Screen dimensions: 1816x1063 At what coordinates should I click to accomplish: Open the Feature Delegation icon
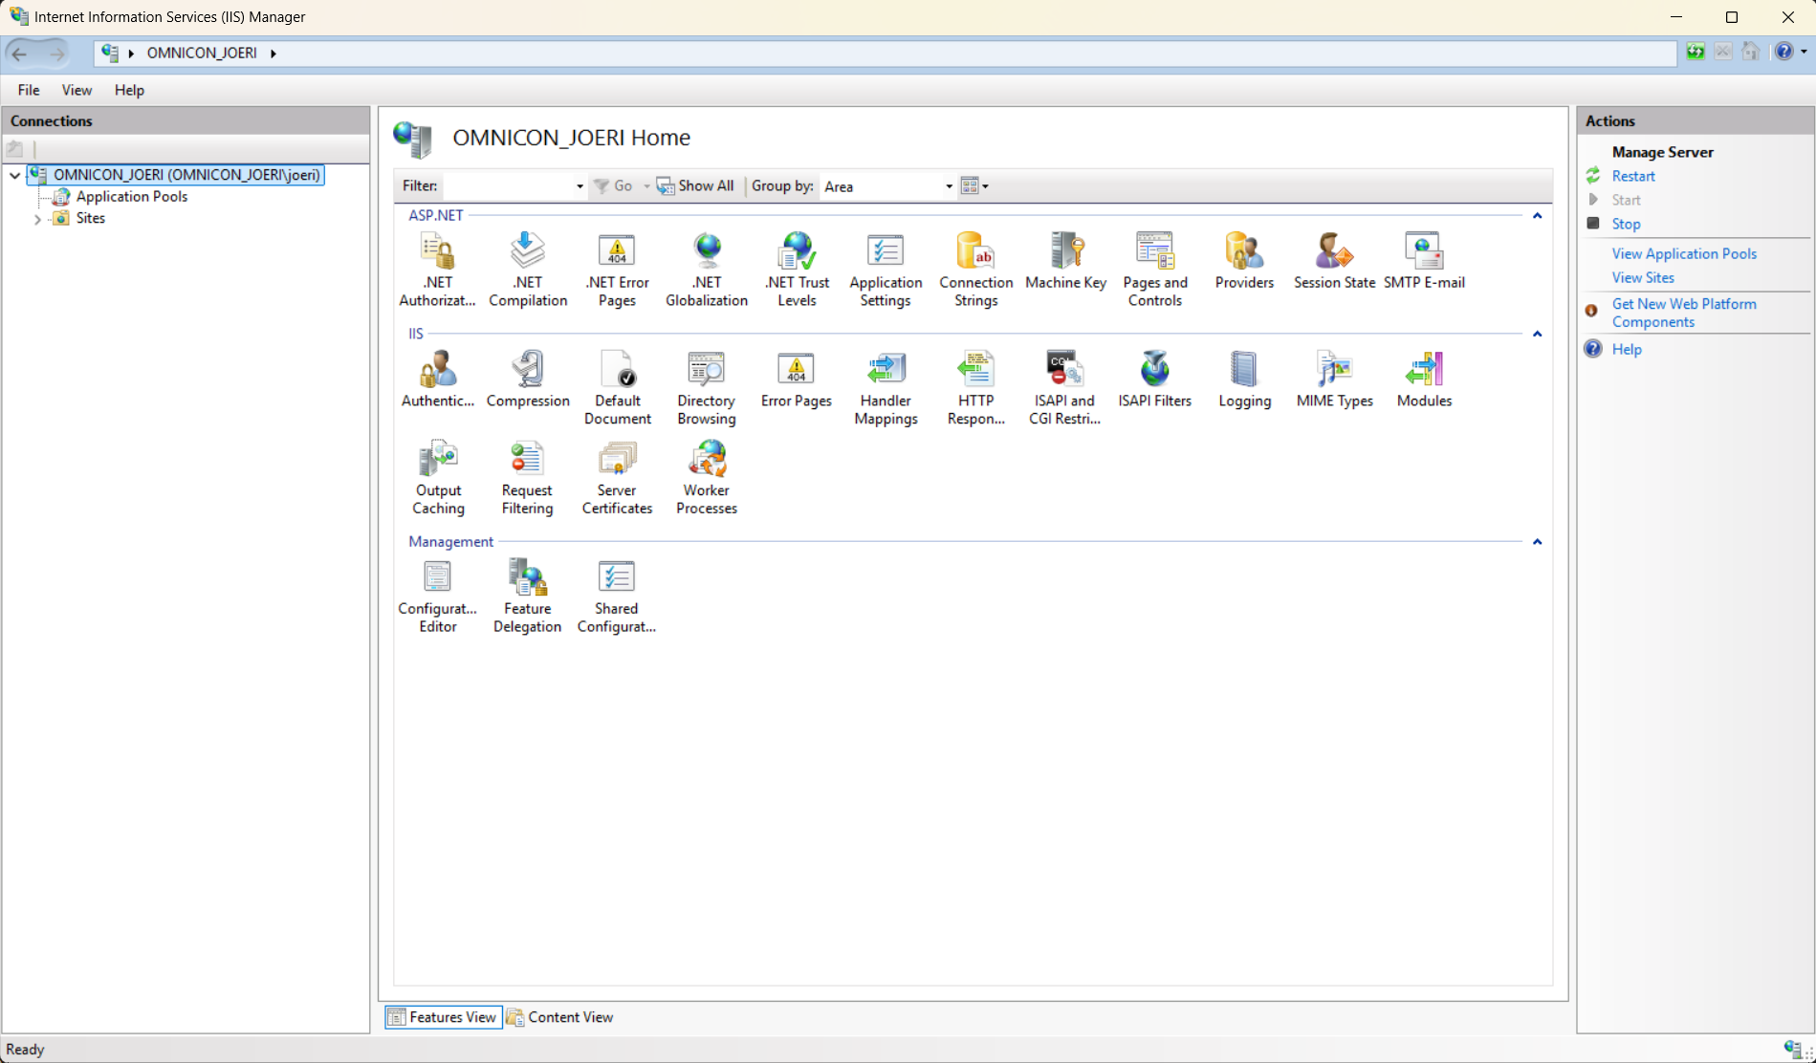point(527,595)
